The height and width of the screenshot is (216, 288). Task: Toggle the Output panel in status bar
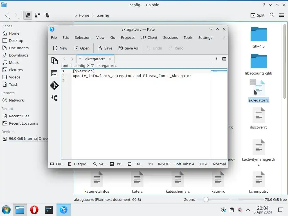pyautogui.click(x=57, y=164)
